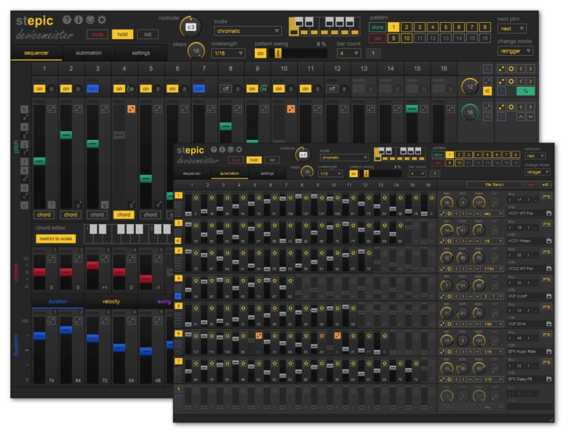Image resolution: width=569 pixels, height=438 pixels.
Task: Randomize the VCO1 WT Pos lane with its dice icon
Action: click(x=443, y=213)
